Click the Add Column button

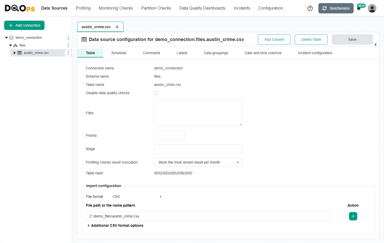[x=274, y=39]
